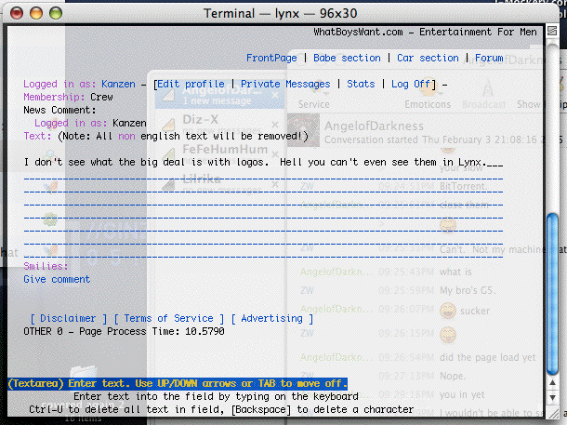Submit with the Give comment link
This screenshot has height=425, width=567.
(x=57, y=279)
